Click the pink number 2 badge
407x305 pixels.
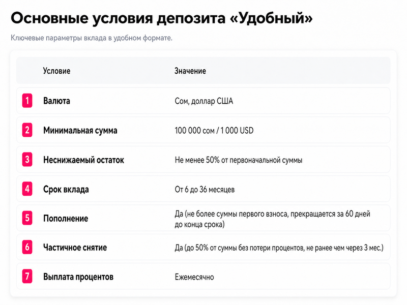pyautogui.click(x=27, y=130)
